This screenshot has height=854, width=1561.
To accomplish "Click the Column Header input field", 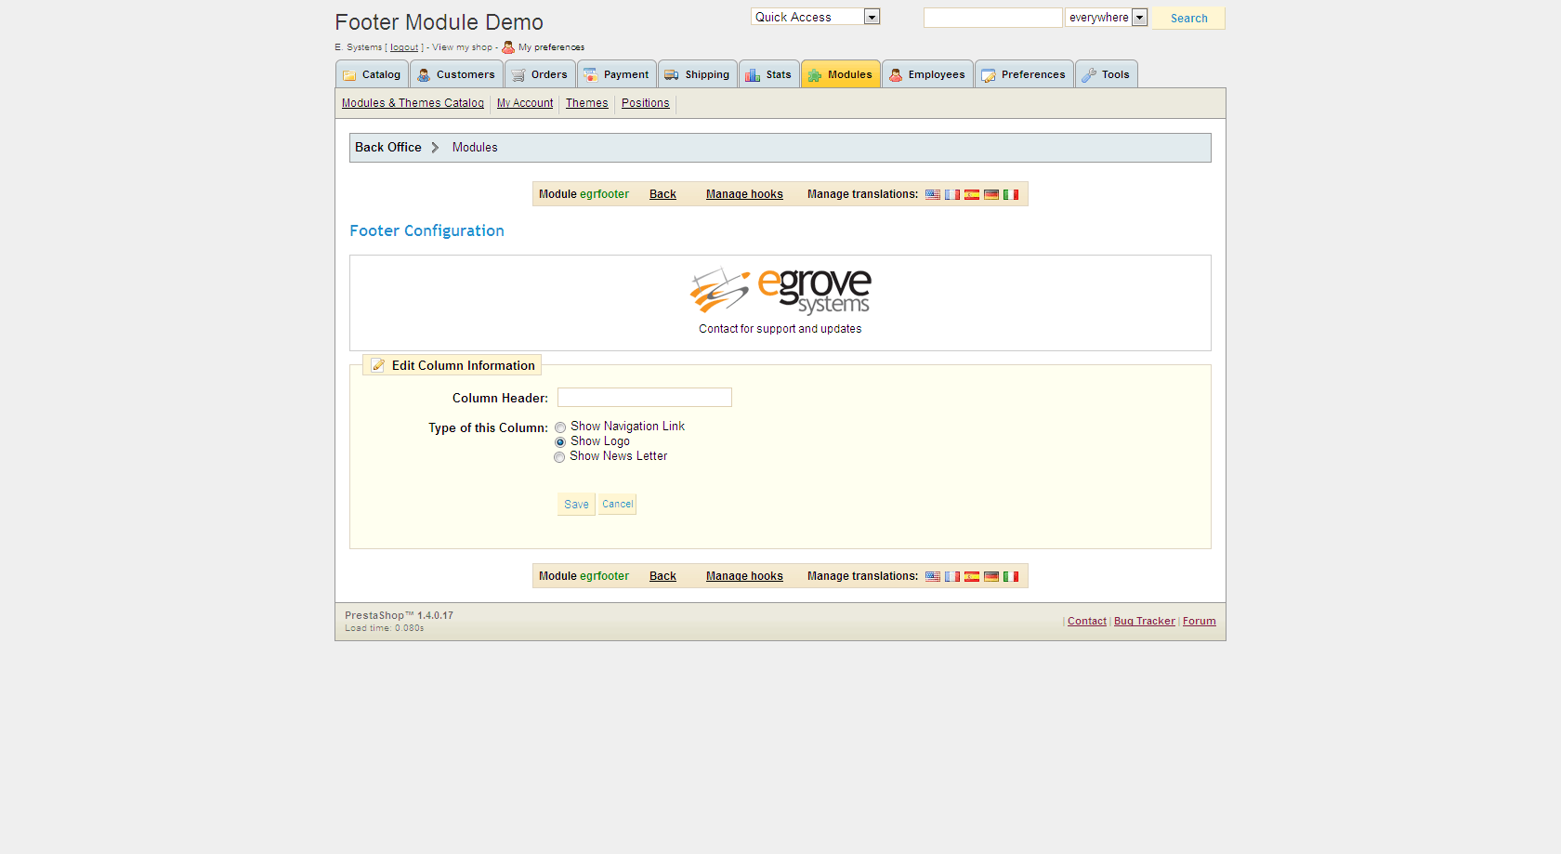I will pyautogui.click(x=645, y=398).
